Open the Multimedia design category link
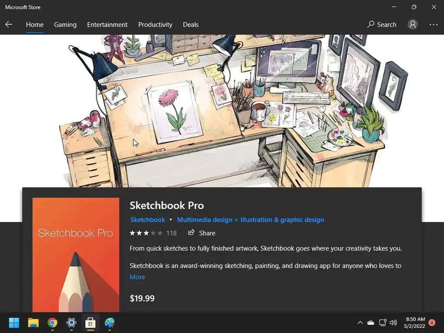The image size is (444, 333). tap(205, 220)
